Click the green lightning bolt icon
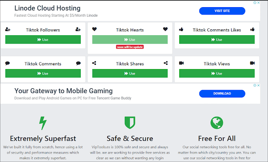 point(43,123)
